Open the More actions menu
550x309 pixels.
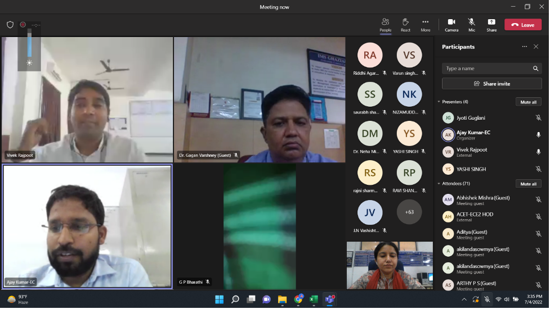click(425, 24)
